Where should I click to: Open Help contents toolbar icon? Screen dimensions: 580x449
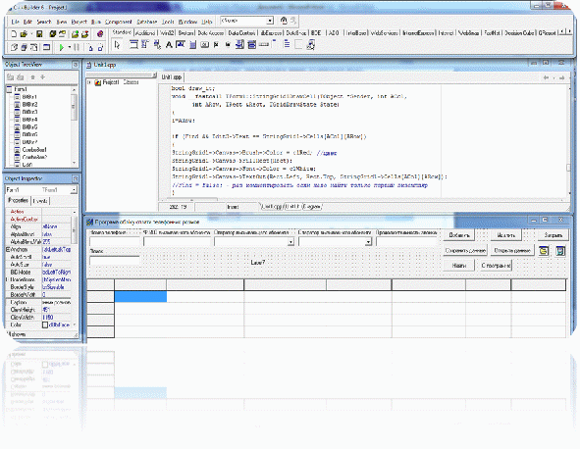pyautogui.click(x=100, y=34)
